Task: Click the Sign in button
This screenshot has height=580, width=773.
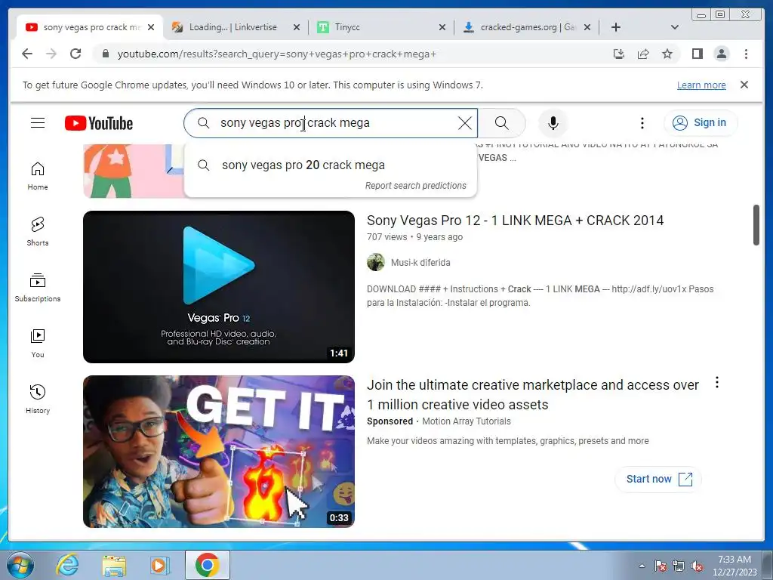Action: pos(701,122)
